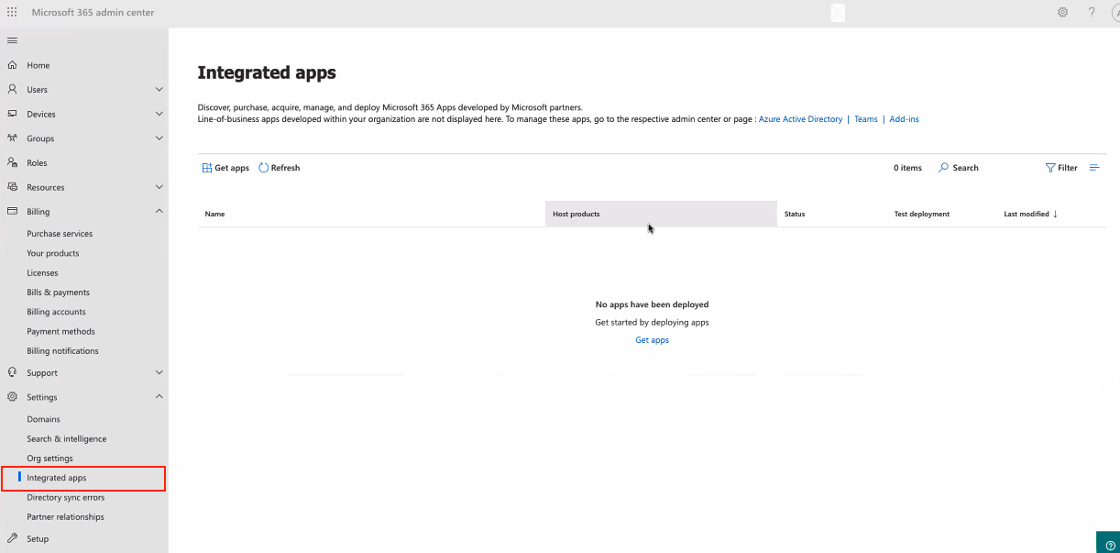Open Payment methods
The image size is (1120, 553).
pyautogui.click(x=60, y=332)
